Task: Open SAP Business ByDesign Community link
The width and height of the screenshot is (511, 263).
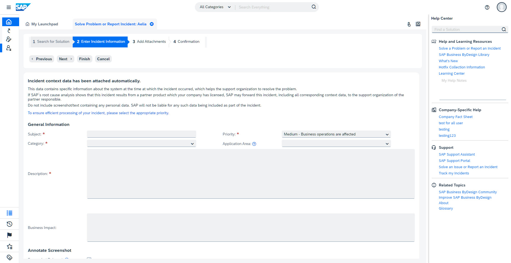Action: coord(468,192)
